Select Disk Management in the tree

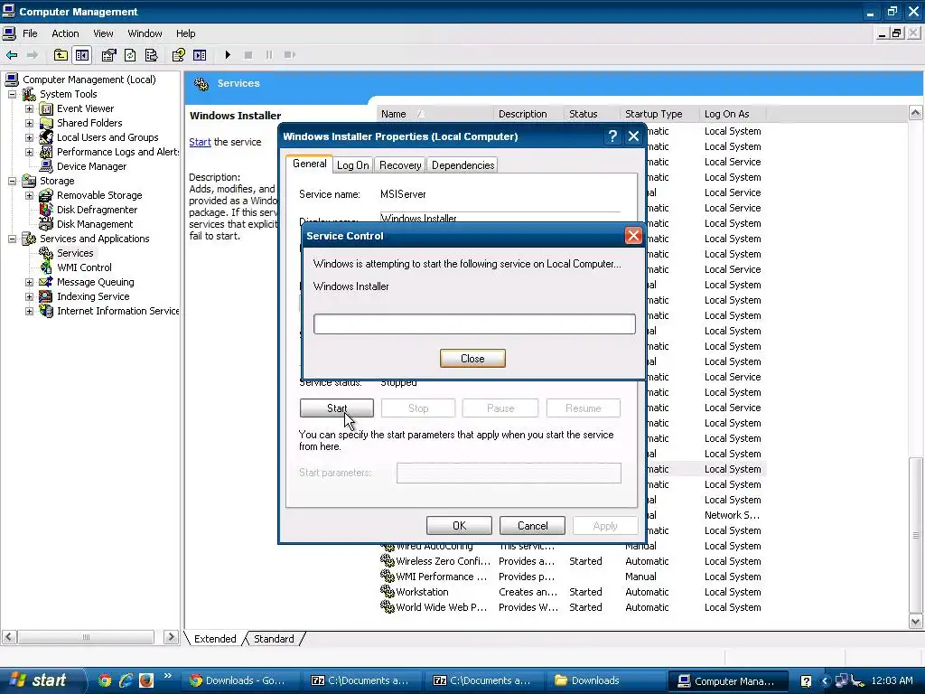point(94,224)
